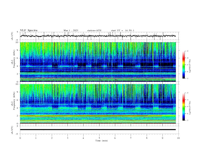Screen dimensions: 201x155
Task: Click the "-3" label on ch.1 colorbar
Action: (x=187, y=51)
